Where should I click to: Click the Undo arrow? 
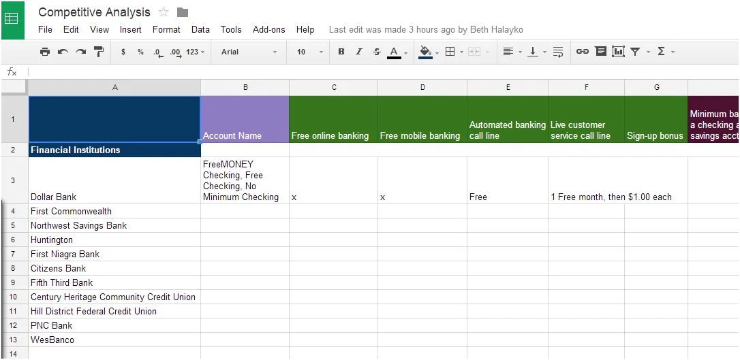click(x=63, y=52)
